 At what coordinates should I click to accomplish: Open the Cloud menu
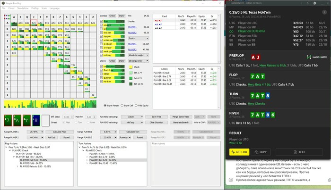11,8
